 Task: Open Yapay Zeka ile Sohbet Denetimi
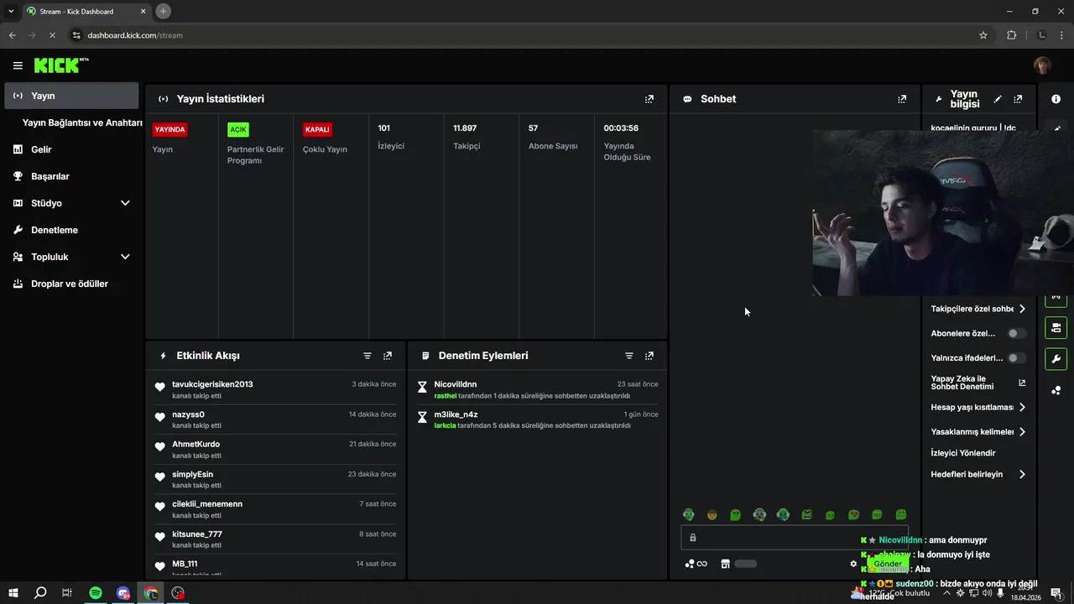pos(962,383)
